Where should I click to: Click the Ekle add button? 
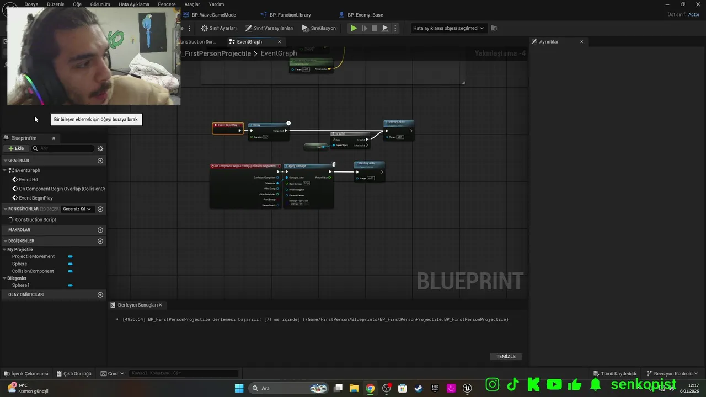point(16,148)
